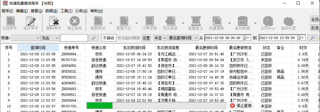Viewport: 320px width, 112px height.
Task: Open the 包含 condition dropdown
Action: coord(50,38)
